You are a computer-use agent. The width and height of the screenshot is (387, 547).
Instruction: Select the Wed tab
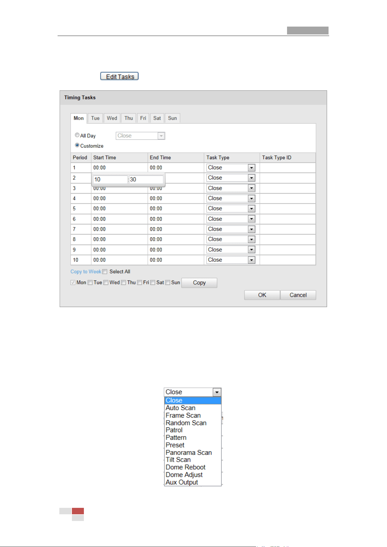112,118
